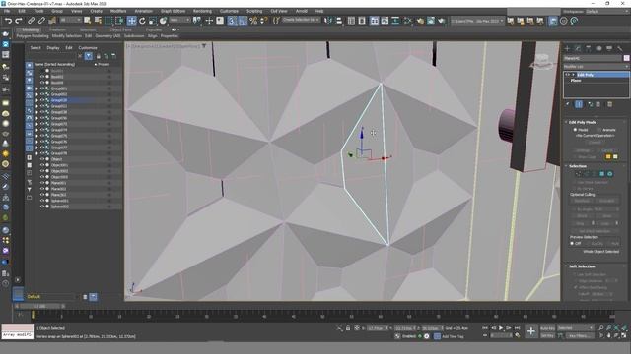Viewport: 631px width, 354px height.
Task: Open Display menu in Scene Explorer
Action: coord(53,48)
